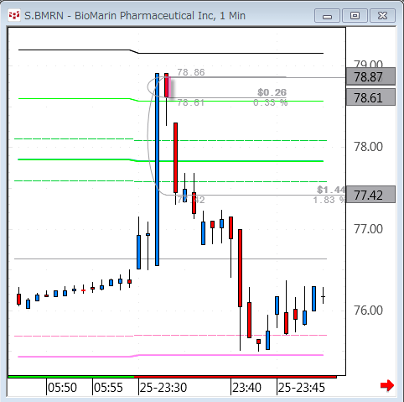Click the 76.00 price axis label
Image resolution: width=404 pixels, height=402 pixels.
click(368, 311)
